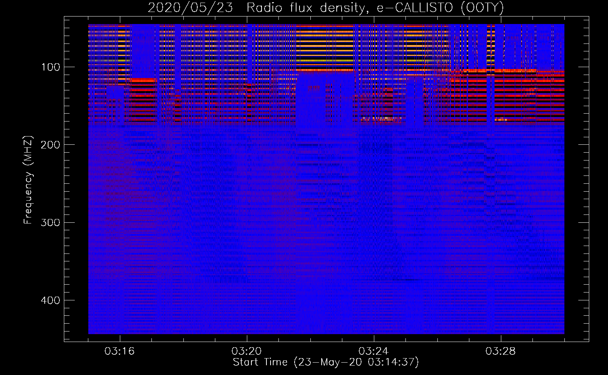Image resolution: width=608 pixels, height=375 pixels.
Task: Click the "100" frequency tick label
Action: [x=50, y=67]
